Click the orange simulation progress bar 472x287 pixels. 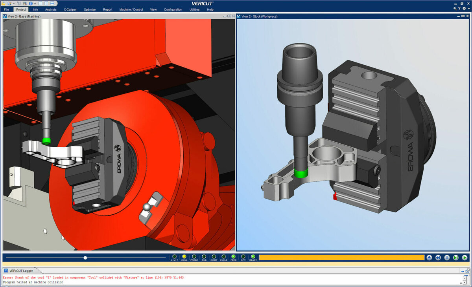click(x=341, y=258)
